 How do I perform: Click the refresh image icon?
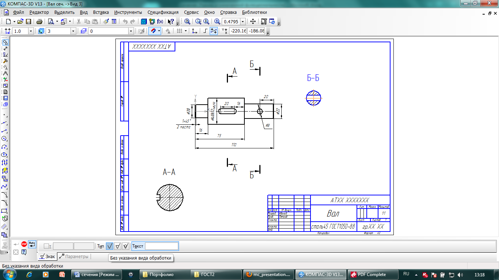pyautogui.click(x=272, y=22)
